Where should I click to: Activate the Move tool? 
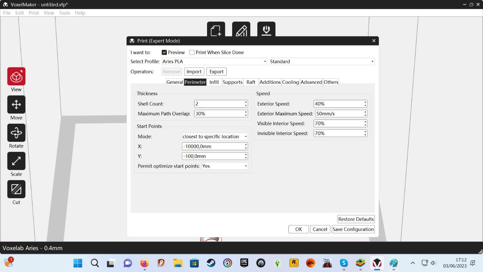[16, 105]
